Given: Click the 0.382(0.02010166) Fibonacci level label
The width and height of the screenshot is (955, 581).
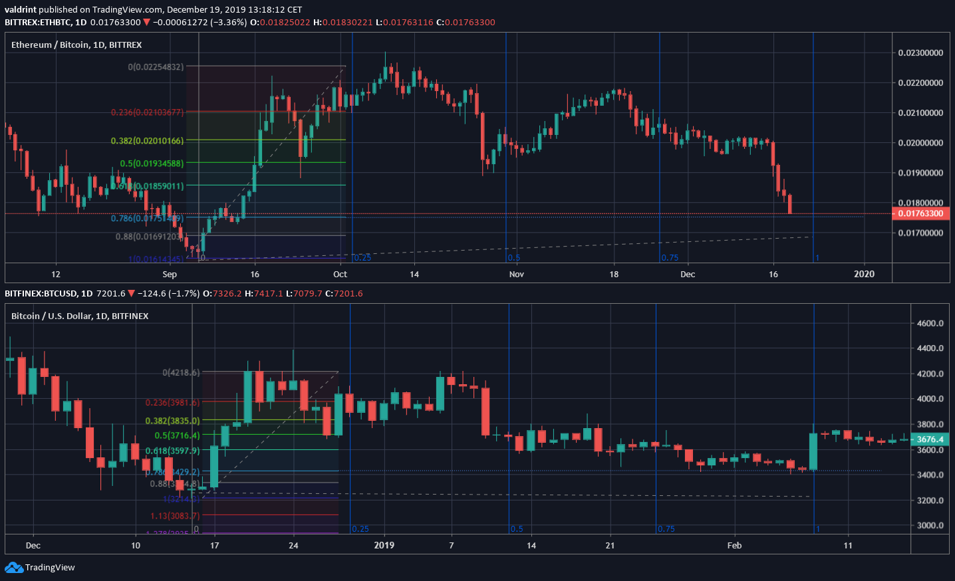Looking at the screenshot, I should coord(147,141).
